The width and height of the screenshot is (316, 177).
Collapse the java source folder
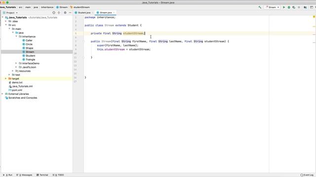[13, 33]
